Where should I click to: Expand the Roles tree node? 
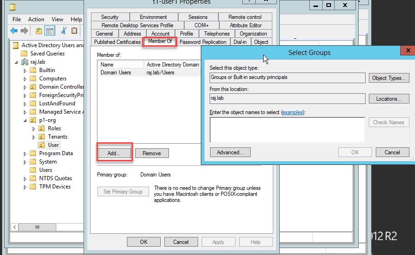click(x=34, y=129)
